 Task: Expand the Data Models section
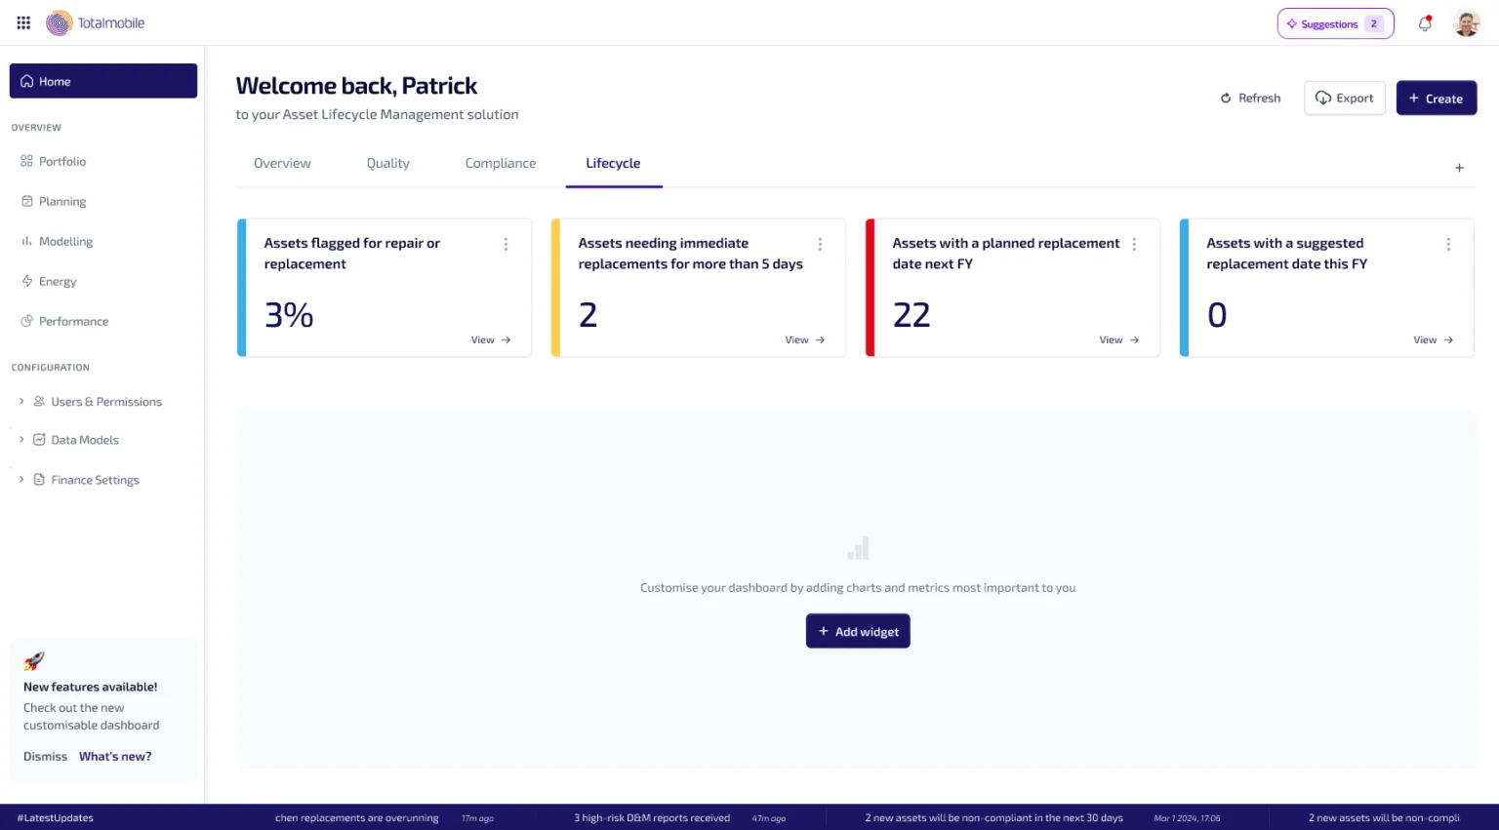coord(21,440)
